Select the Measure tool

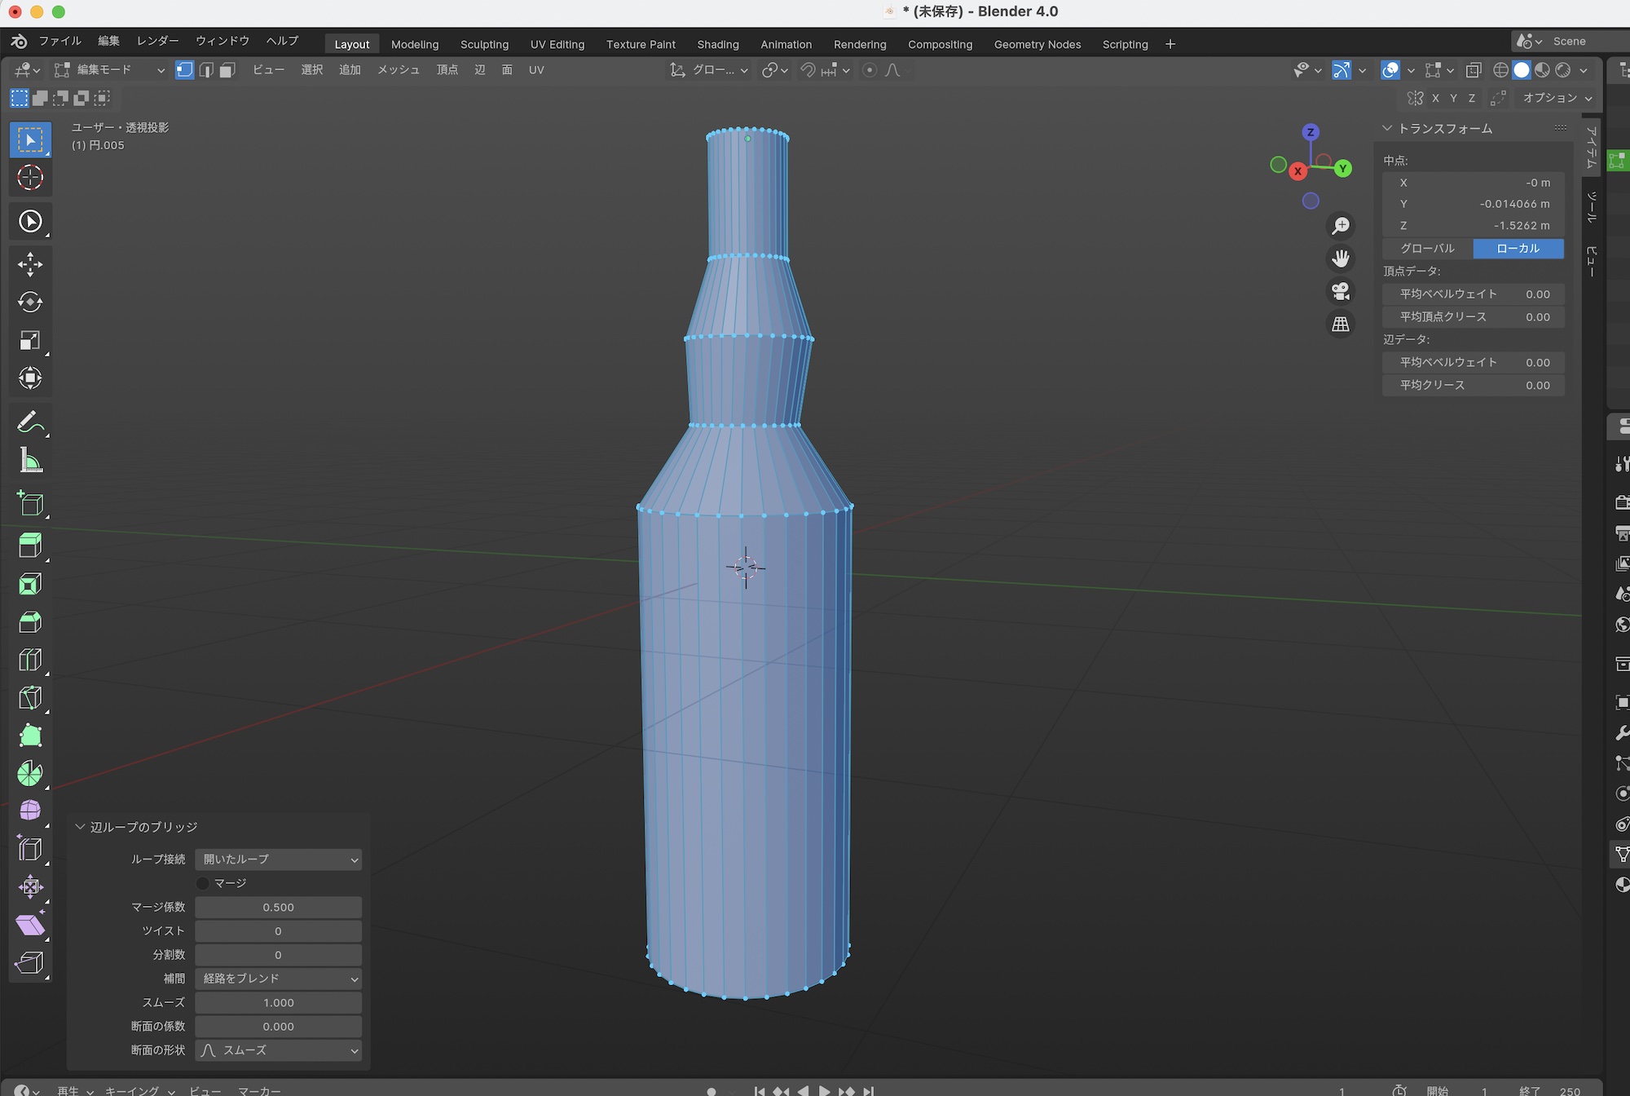pyautogui.click(x=30, y=461)
